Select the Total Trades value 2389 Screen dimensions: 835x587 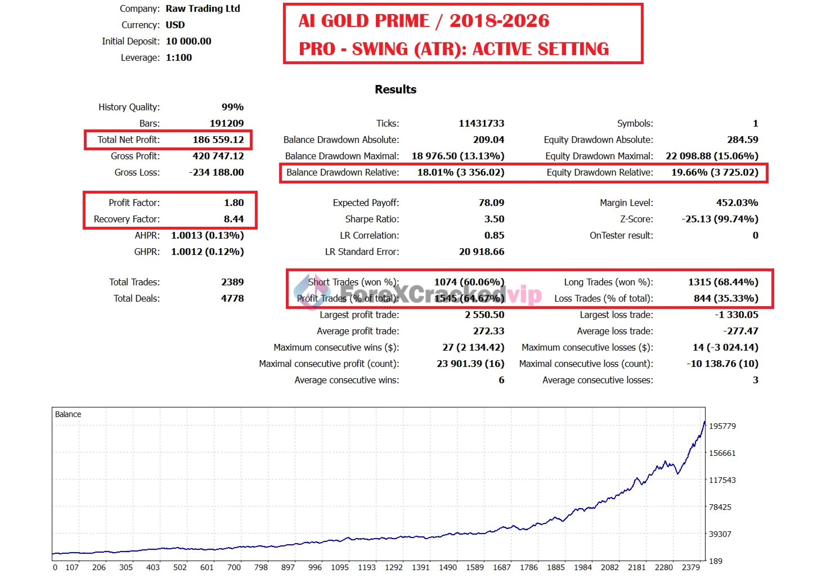coord(232,282)
